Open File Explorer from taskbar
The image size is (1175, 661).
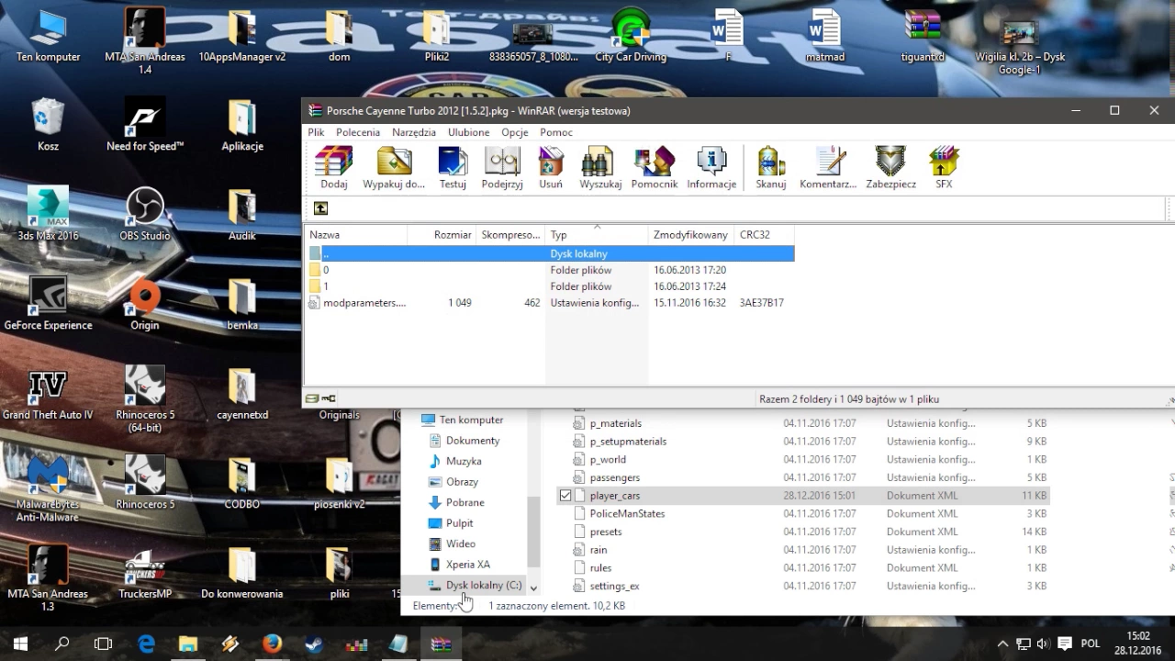pyautogui.click(x=188, y=644)
